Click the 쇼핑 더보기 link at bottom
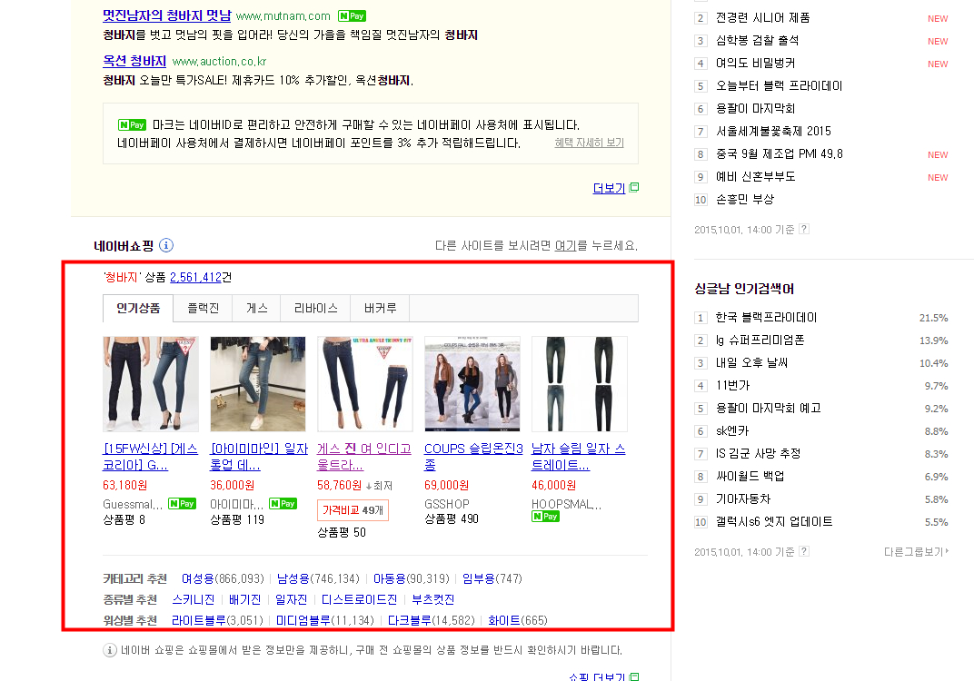This screenshot has height=681, width=974. (597, 676)
